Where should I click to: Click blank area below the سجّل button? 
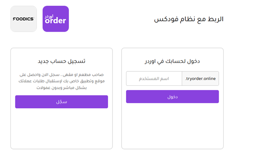[61, 129]
